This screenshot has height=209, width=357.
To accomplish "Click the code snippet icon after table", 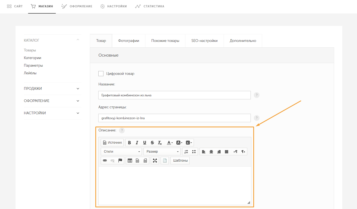I will point(138,161).
